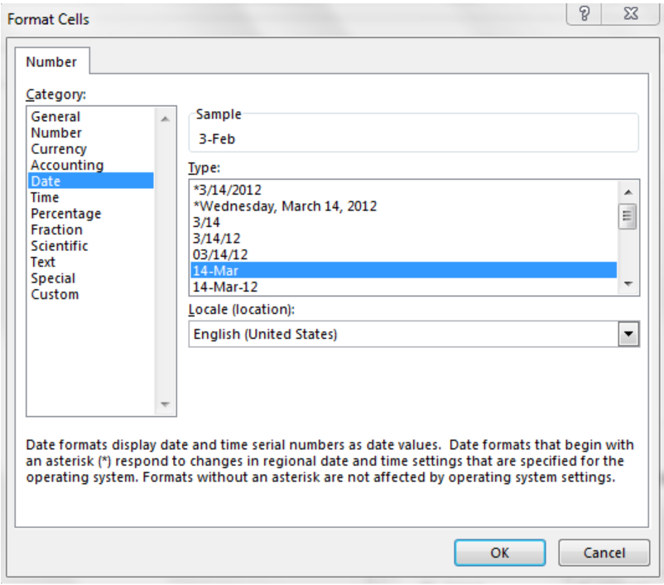This screenshot has width=664, height=585.
Task: Switch to the Number tab
Action: (x=51, y=62)
